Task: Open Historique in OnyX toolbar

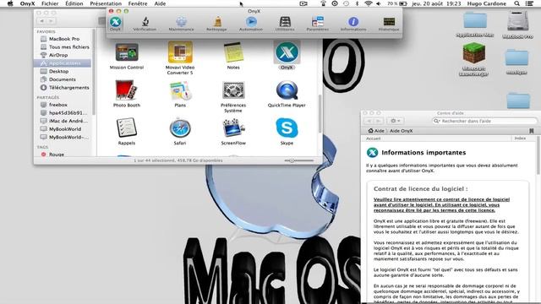Action: (x=389, y=24)
